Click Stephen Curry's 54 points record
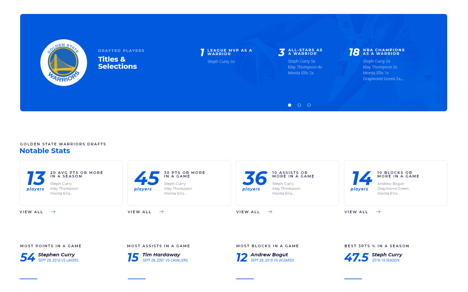468x292 pixels. pyautogui.click(x=56, y=255)
